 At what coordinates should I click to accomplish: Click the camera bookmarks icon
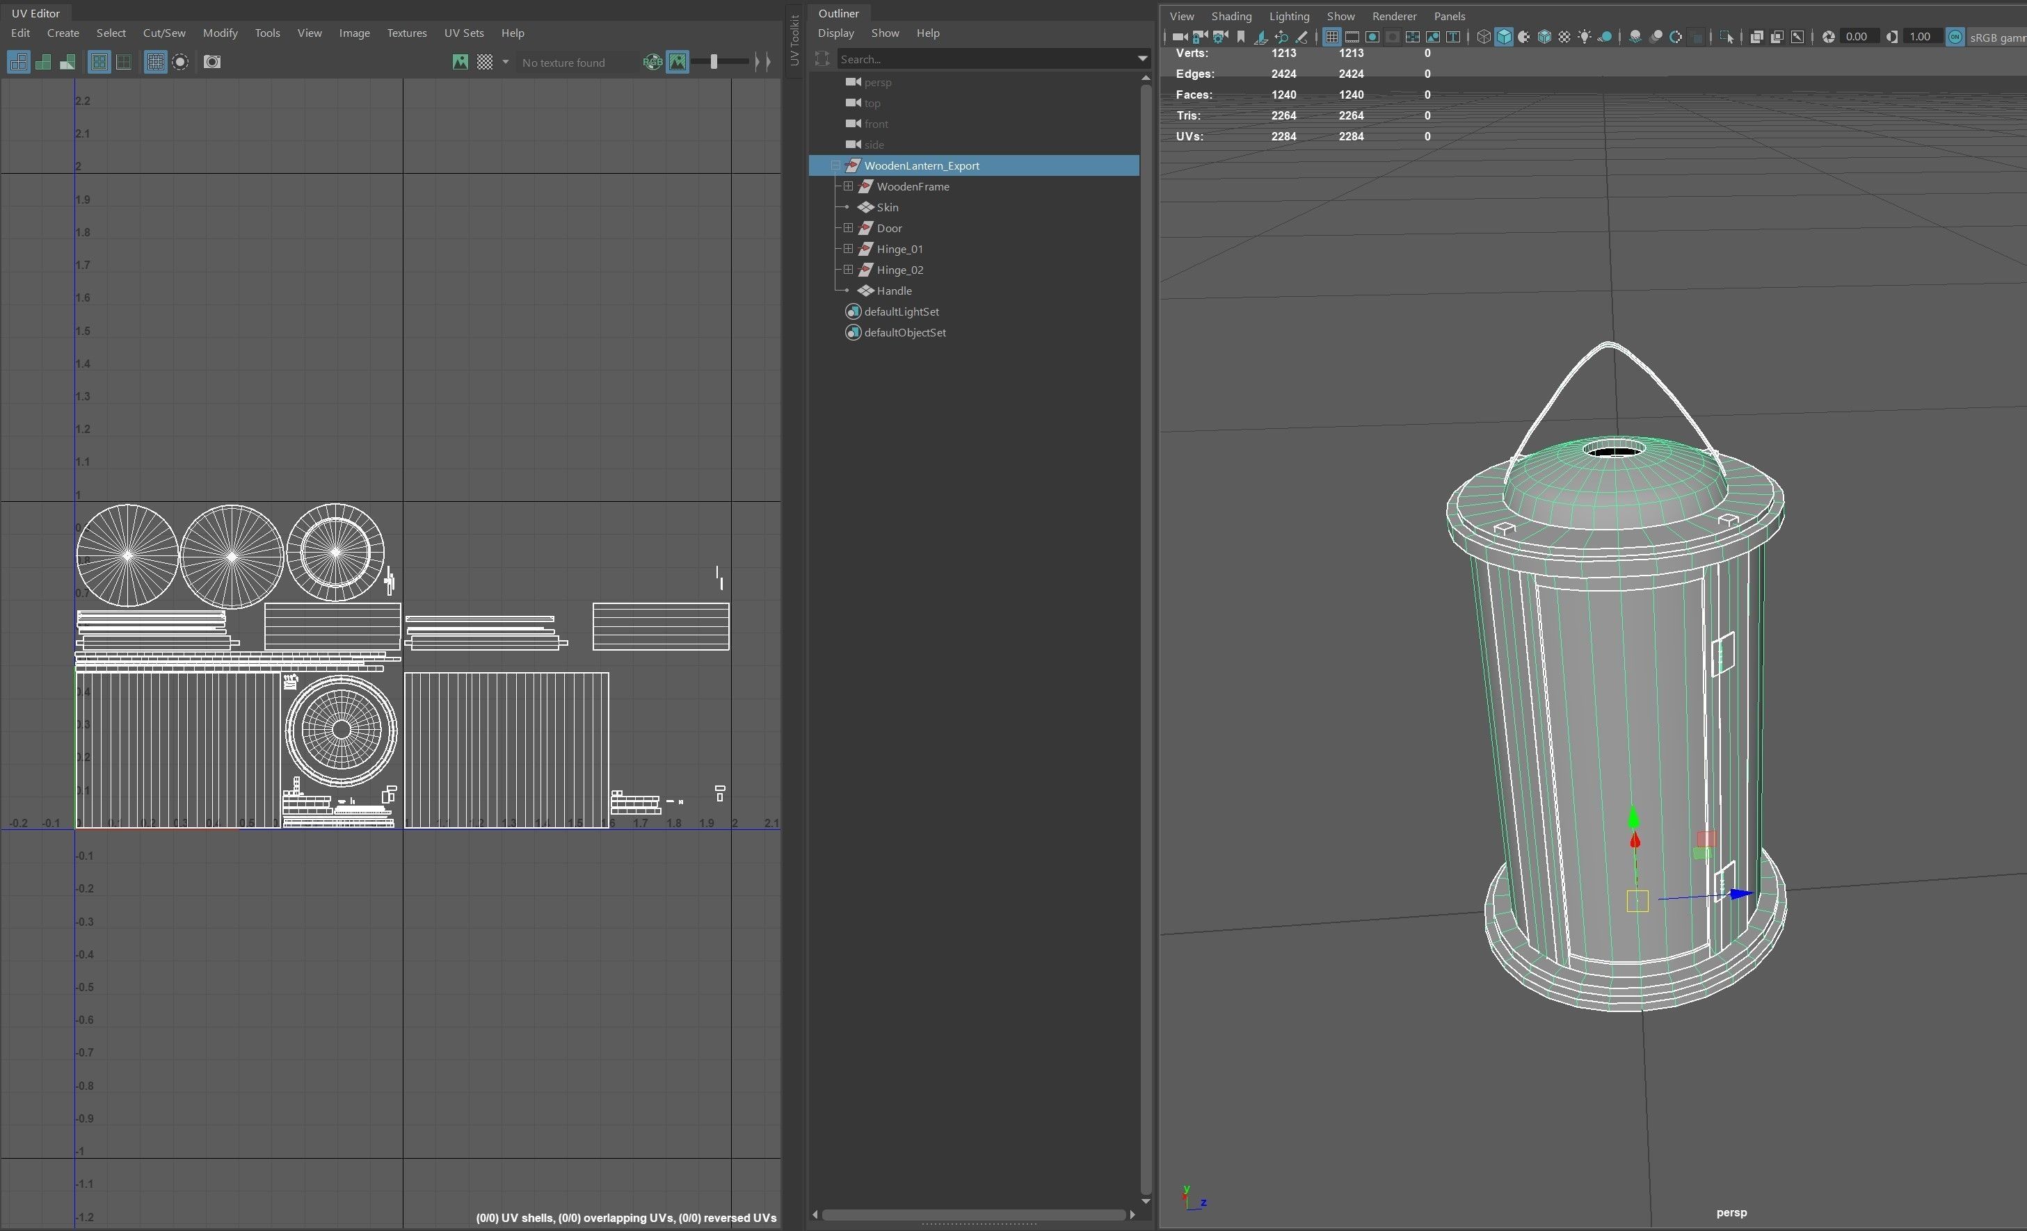[1242, 37]
